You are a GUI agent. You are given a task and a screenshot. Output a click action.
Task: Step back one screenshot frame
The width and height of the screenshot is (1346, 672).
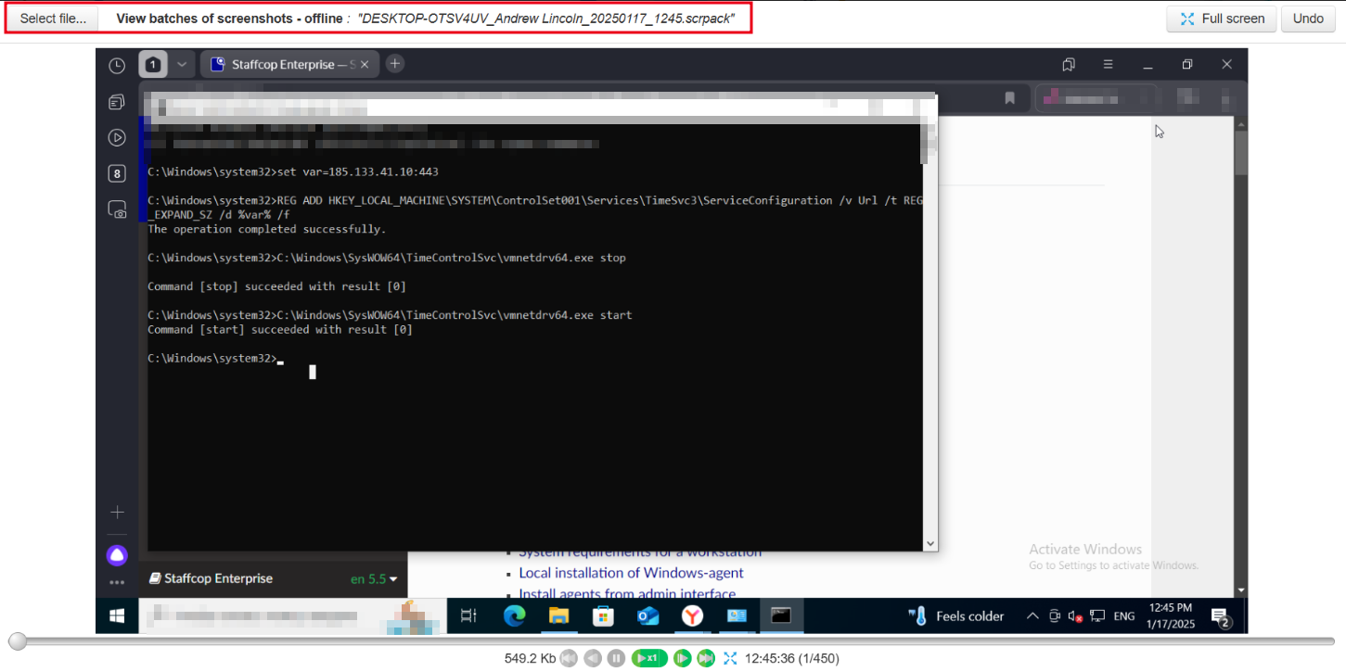pyautogui.click(x=593, y=658)
